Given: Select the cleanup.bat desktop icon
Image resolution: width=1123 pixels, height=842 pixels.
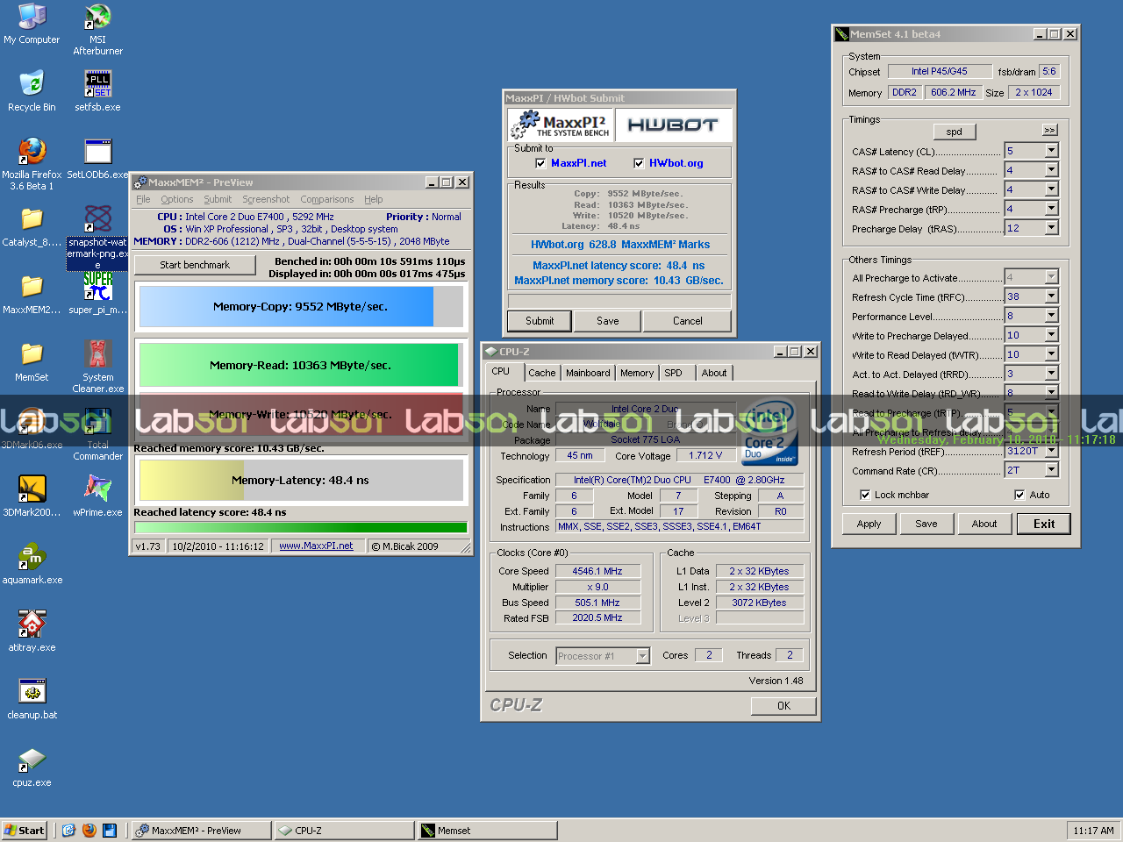Looking at the screenshot, I should click(x=32, y=699).
